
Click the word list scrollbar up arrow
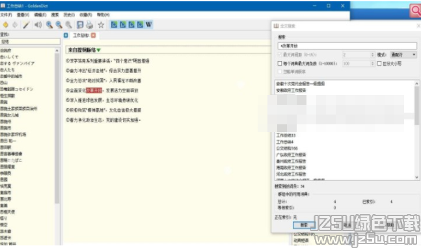tap(57, 51)
